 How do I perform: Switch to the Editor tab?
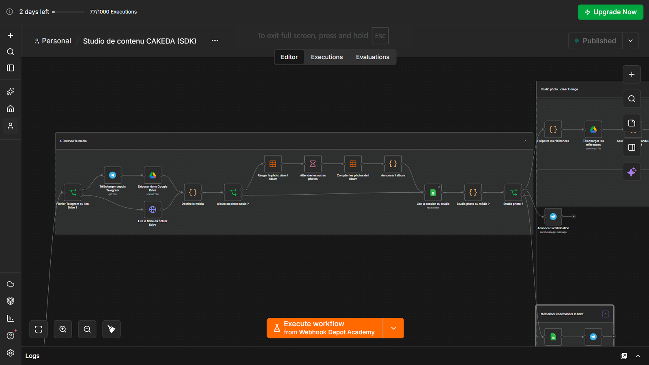click(289, 57)
